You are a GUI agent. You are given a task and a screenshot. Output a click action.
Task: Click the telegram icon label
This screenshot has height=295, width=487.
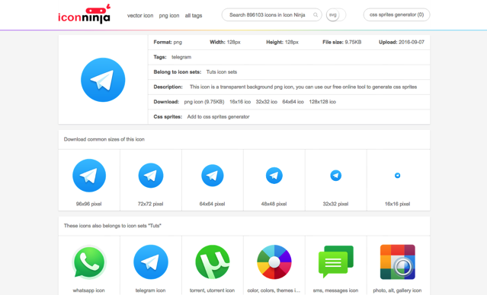(150, 290)
